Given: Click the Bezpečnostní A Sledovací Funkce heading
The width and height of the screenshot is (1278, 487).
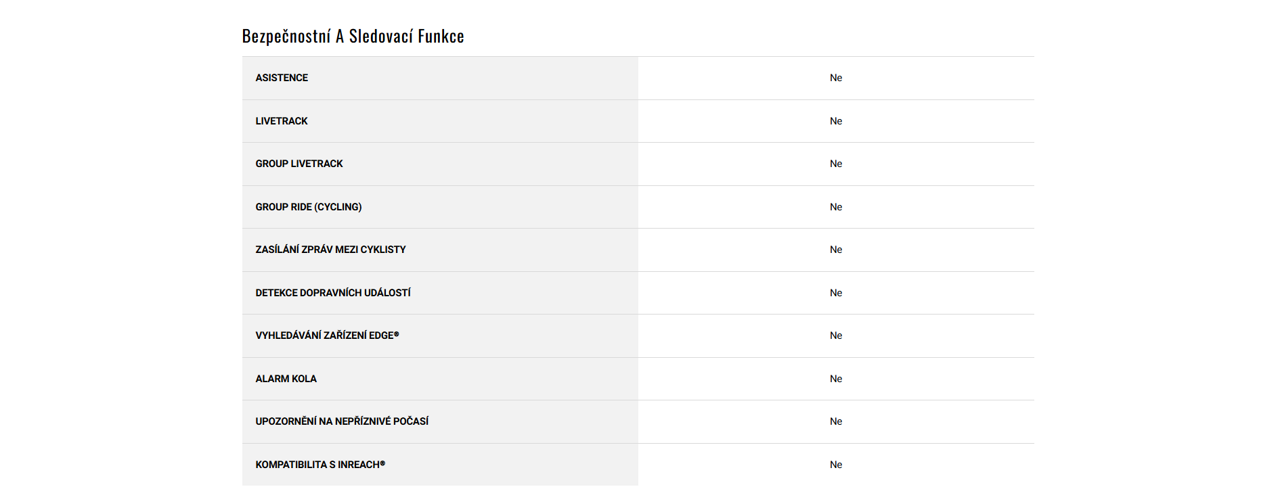Looking at the screenshot, I should 353,36.
